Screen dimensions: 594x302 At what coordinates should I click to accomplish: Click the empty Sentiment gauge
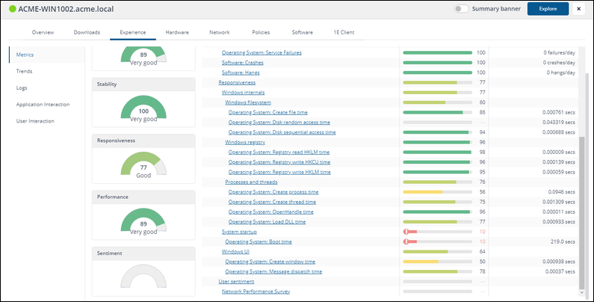[143, 277]
